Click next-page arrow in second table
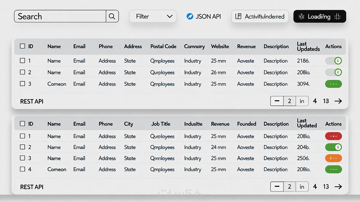The height and width of the screenshot is (202, 360). [x=338, y=187]
